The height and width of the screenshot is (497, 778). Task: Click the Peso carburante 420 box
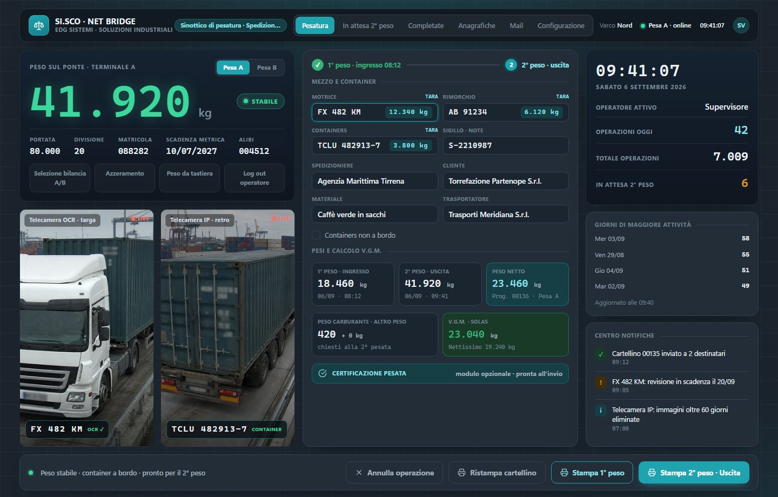pos(374,335)
